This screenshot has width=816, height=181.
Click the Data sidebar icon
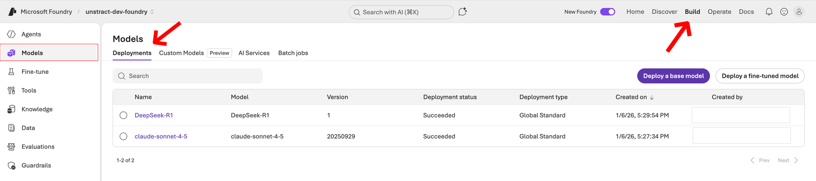tap(11, 128)
